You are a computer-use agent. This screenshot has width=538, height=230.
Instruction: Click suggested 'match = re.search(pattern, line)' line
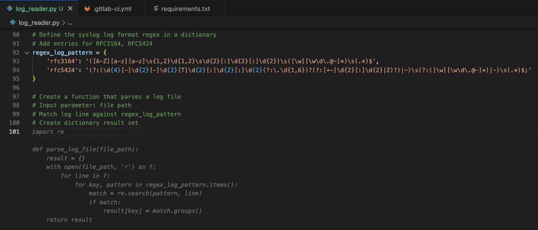coord(145,193)
